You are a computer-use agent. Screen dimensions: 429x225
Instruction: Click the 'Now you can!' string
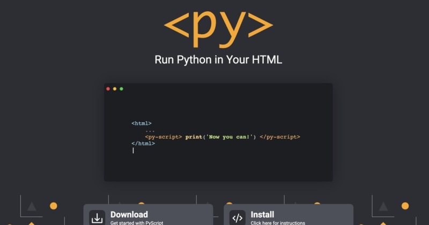point(230,137)
